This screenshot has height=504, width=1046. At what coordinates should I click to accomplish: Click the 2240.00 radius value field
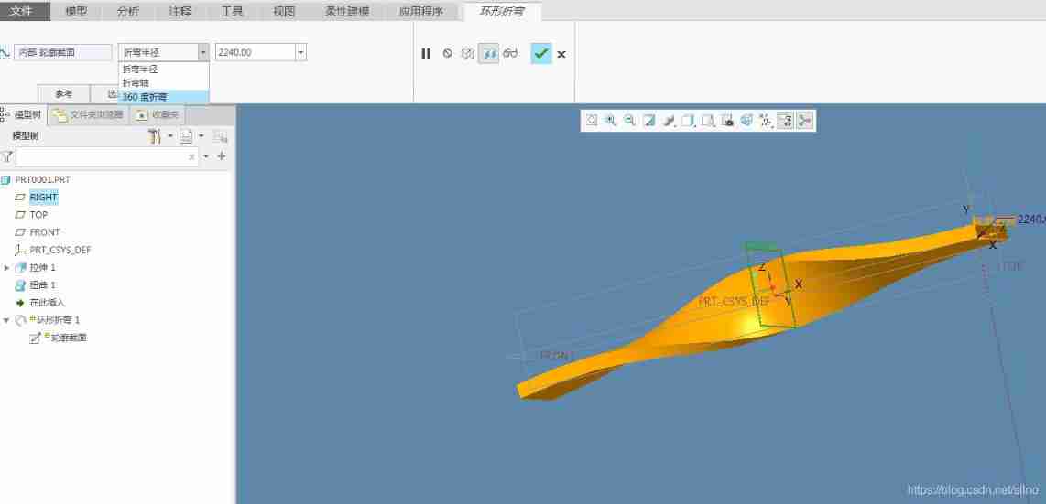coord(255,53)
